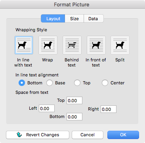The height and width of the screenshot is (143, 145).
Task: Focus the Left space from text field
Action: [x=47, y=109]
